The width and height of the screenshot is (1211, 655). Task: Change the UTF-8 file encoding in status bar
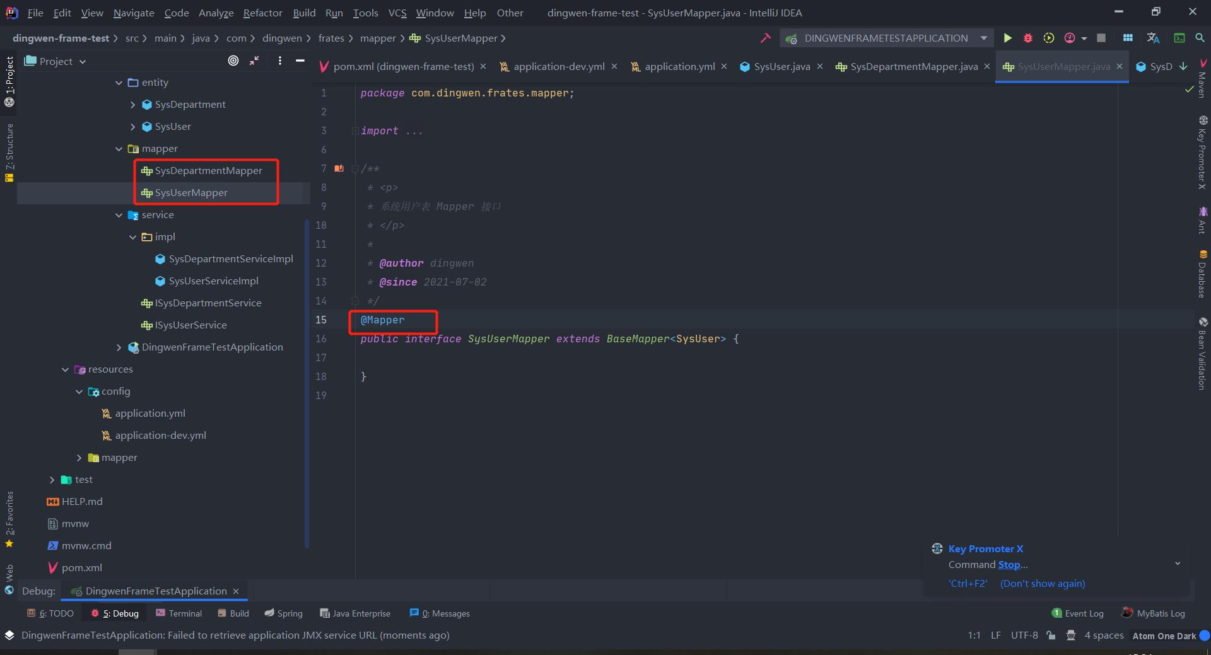pyautogui.click(x=1024, y=635)
